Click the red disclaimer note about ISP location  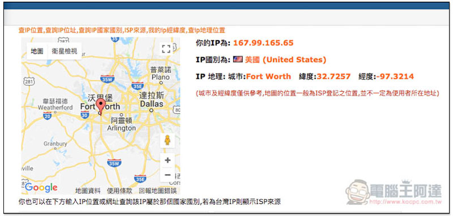(x=318, y=93)
